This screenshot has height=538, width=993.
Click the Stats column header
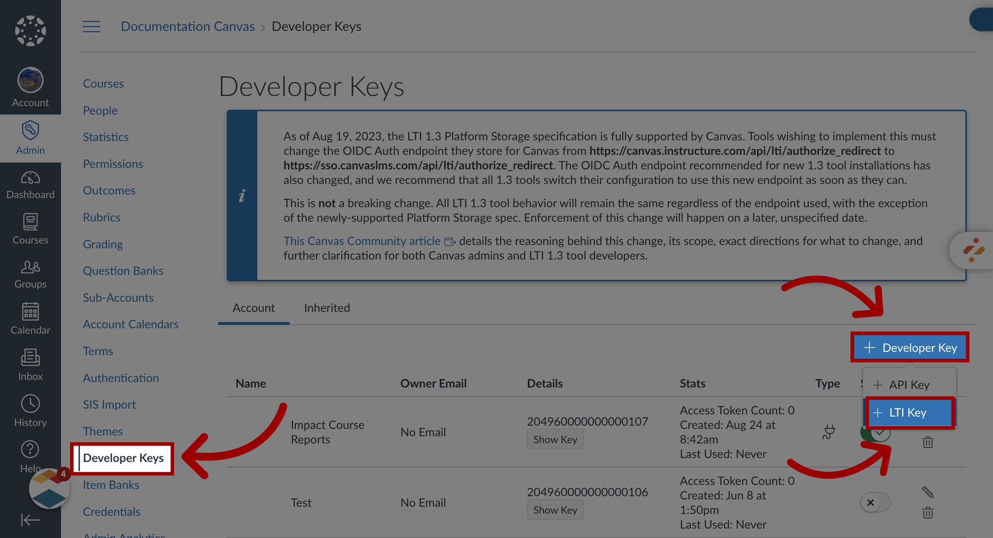[x=692, y=383]
